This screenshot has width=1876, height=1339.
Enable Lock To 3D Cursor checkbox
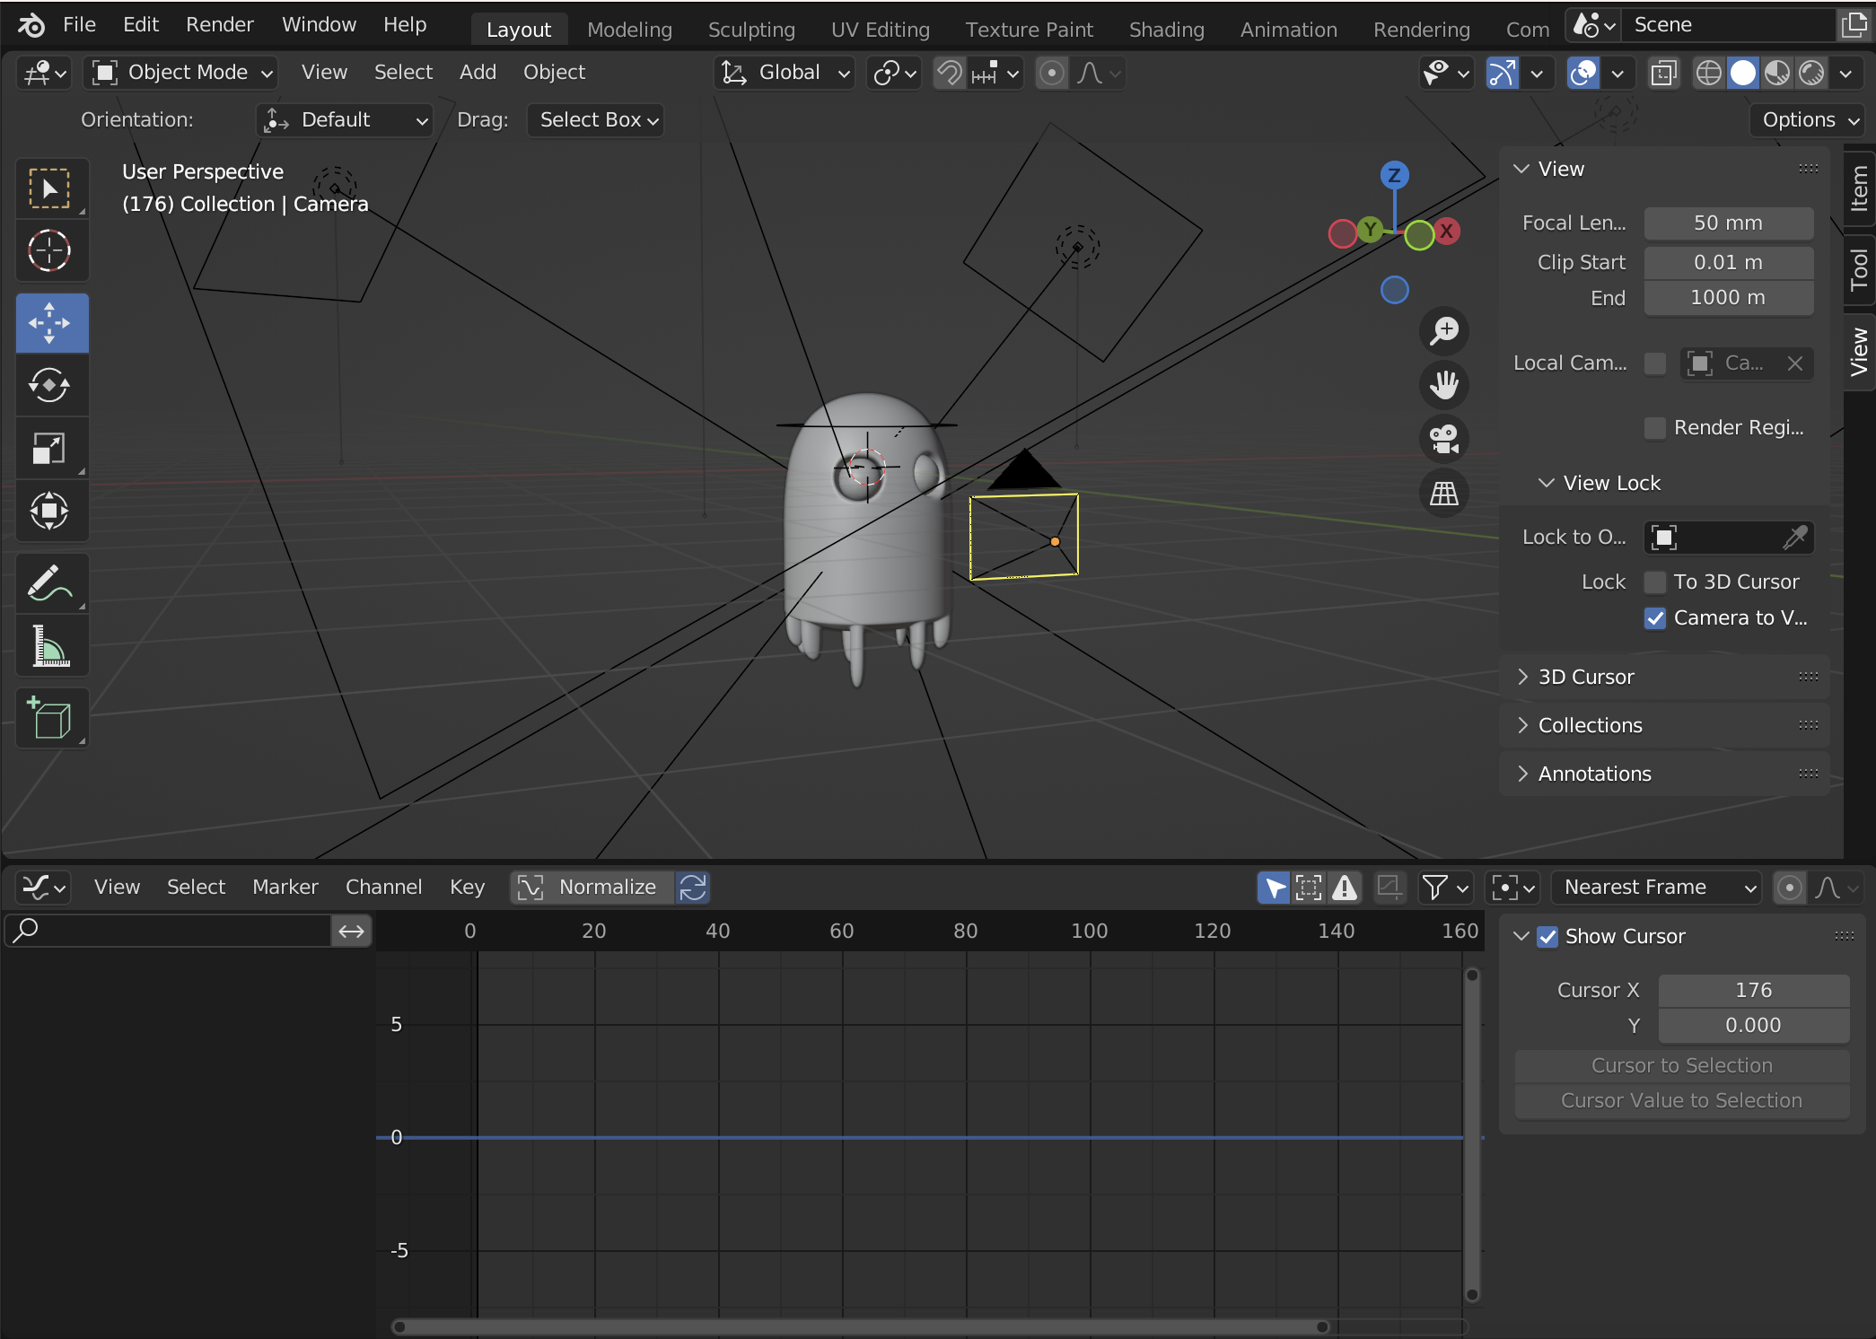(1655, 582)
